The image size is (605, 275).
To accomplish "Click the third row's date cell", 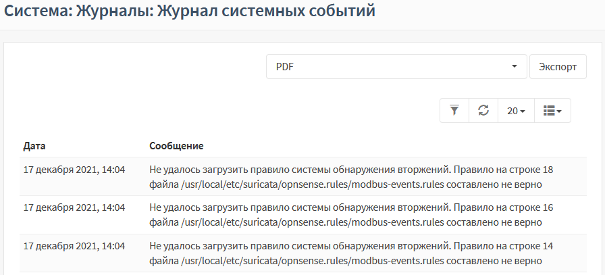I will [74, 246].
